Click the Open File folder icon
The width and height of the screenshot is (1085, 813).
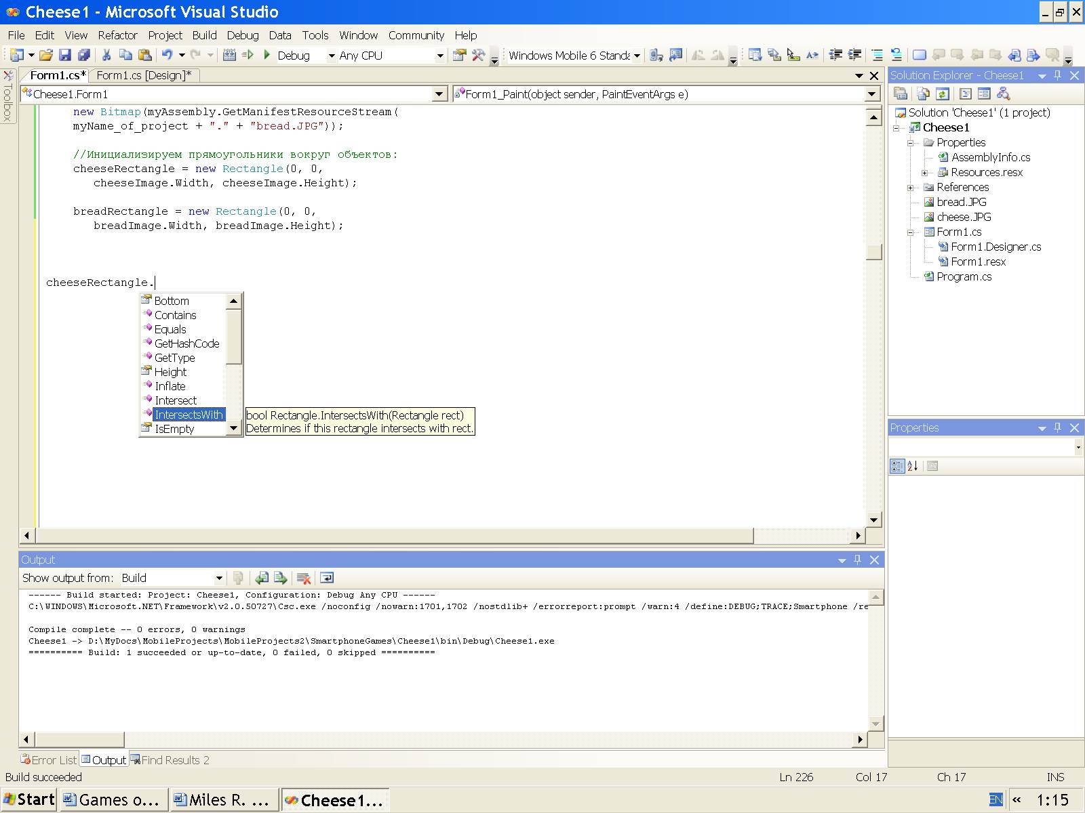coord(45,56)
